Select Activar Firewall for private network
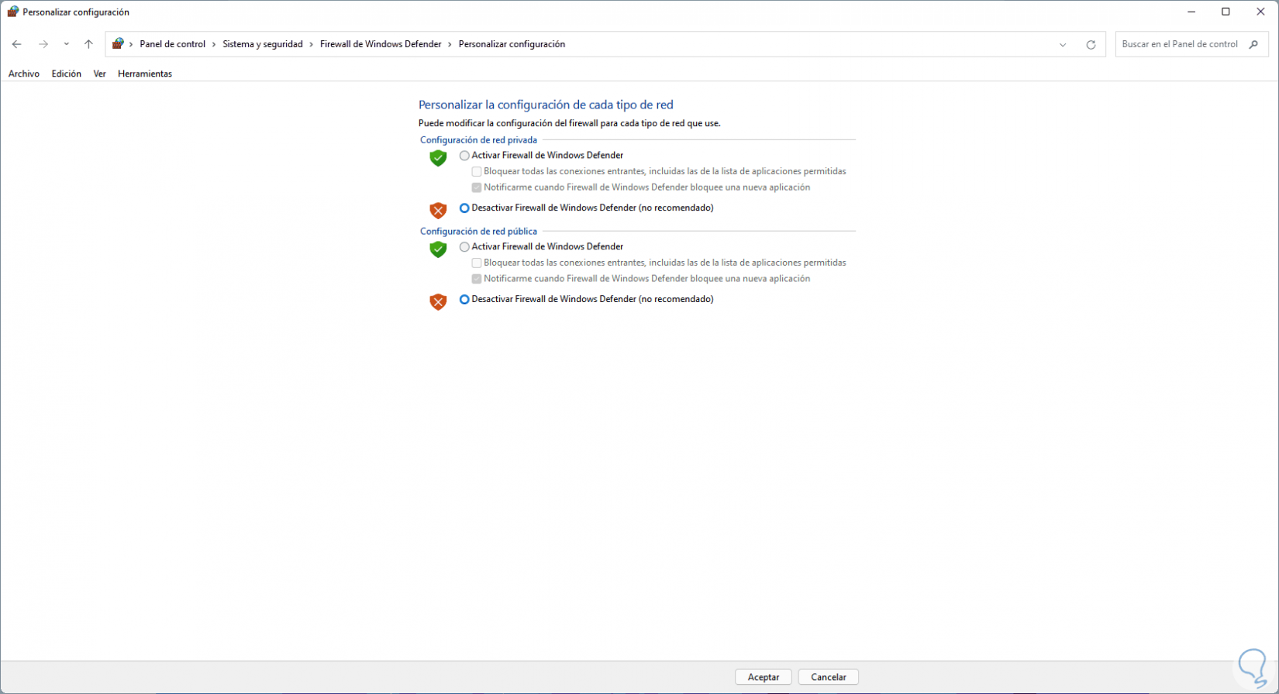The height and width of the screenshot is (694, 1279). [x=464, y=156]
